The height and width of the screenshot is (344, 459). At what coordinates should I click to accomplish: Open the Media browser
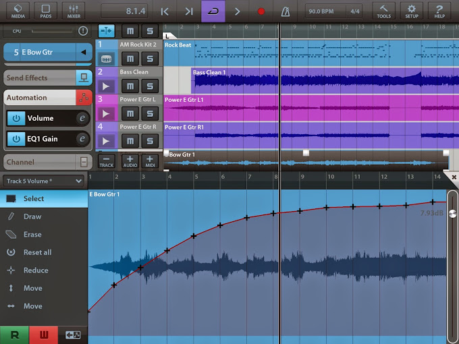coord(18,11)
